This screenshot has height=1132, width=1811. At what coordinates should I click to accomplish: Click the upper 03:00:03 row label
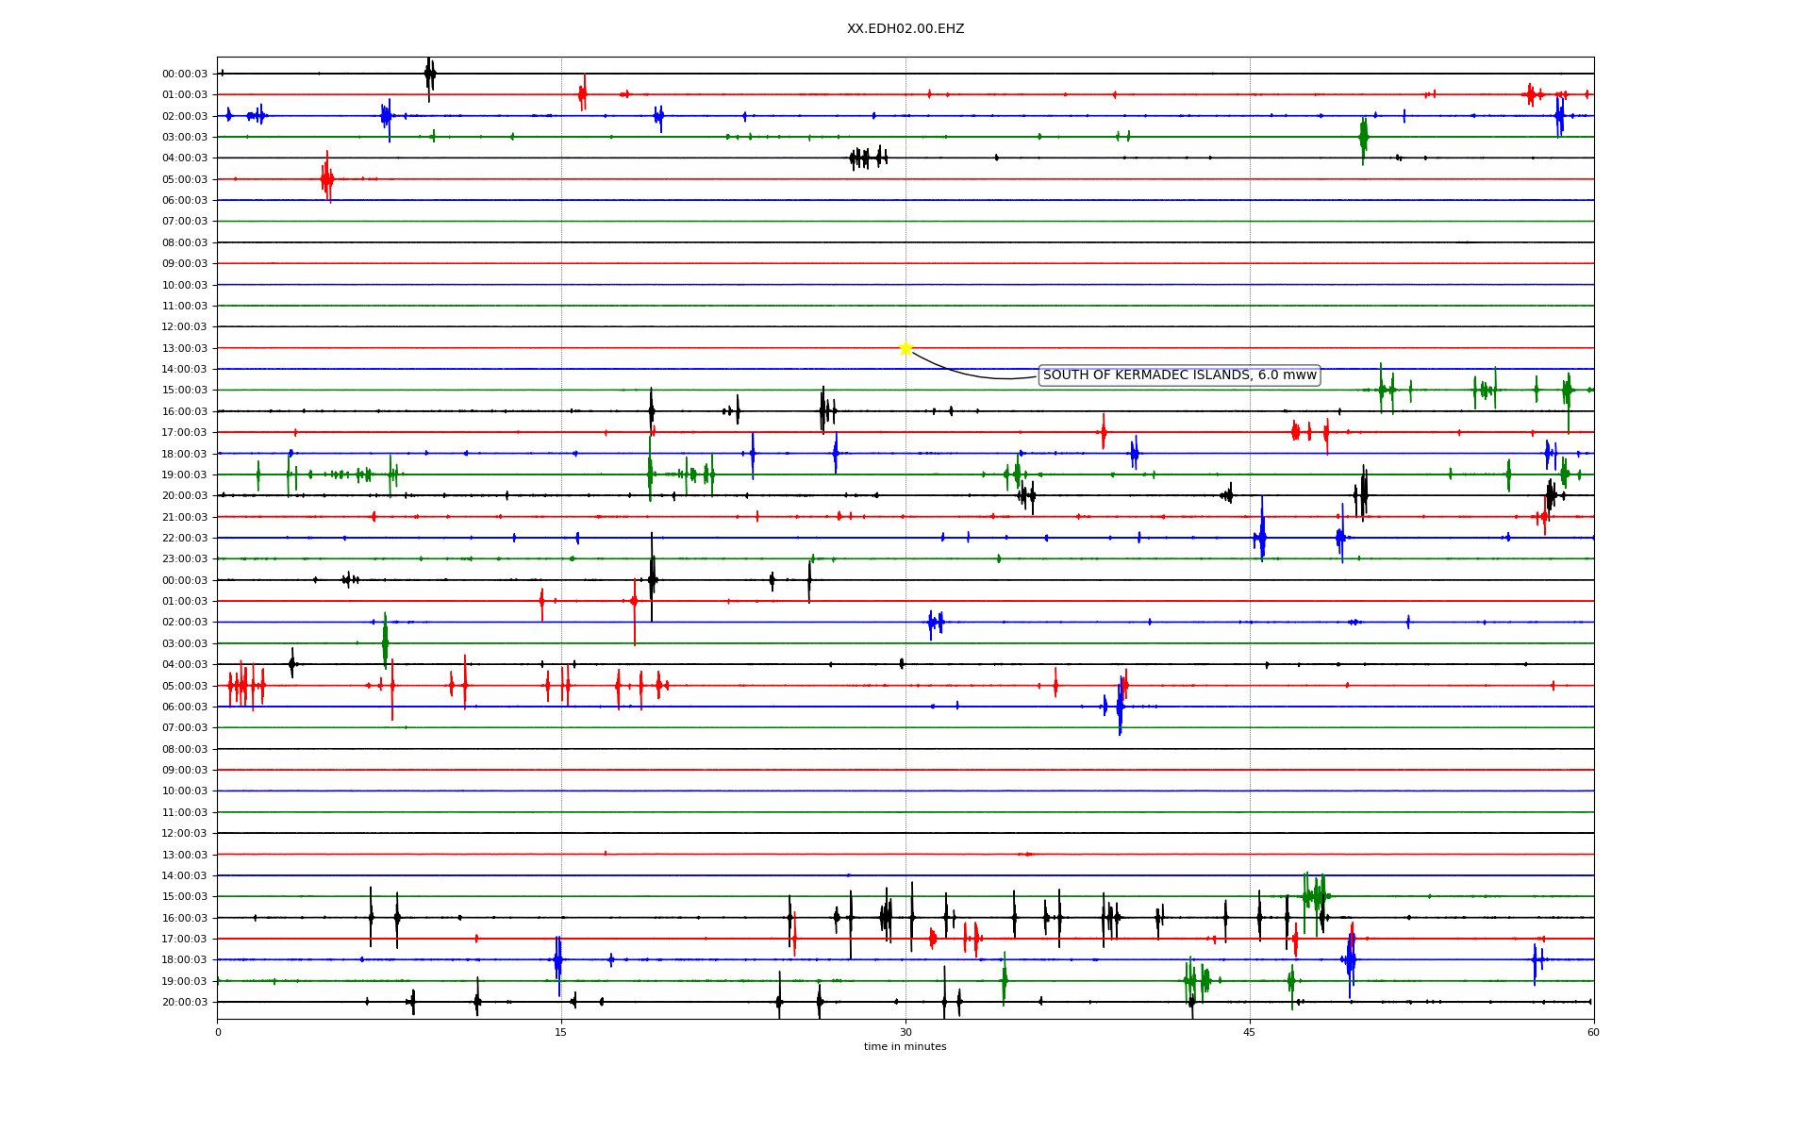tap(185, 137)
